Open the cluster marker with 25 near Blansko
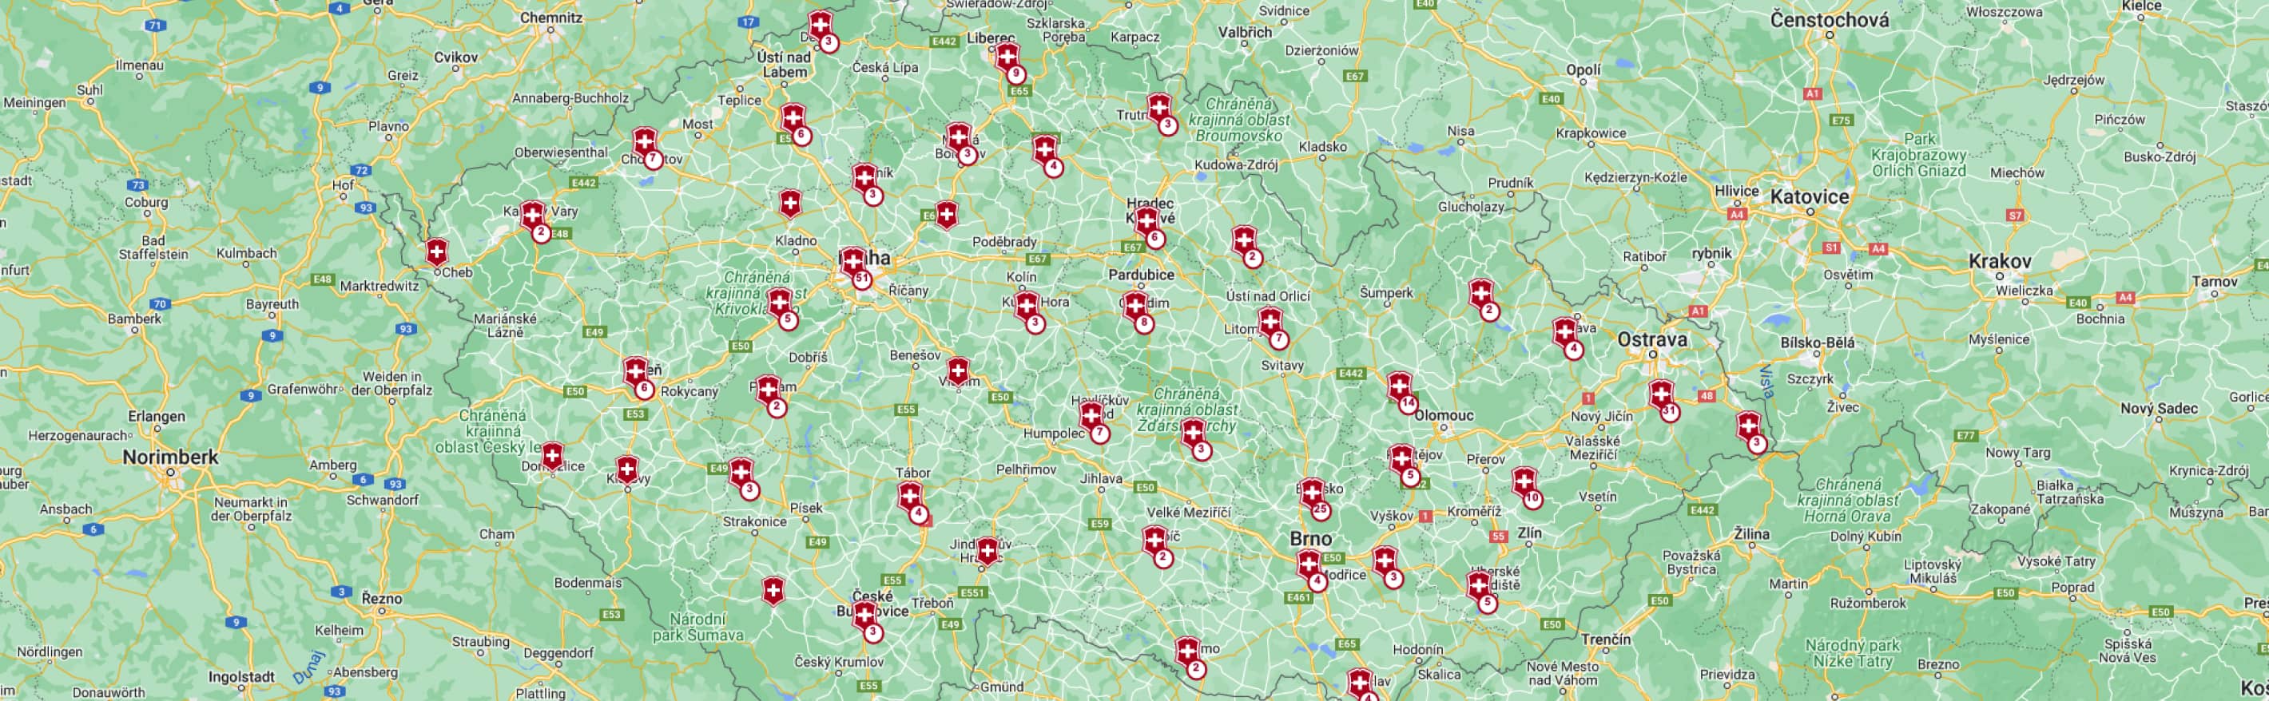This screenshot has width=2269, height=701. point(1313,495)
